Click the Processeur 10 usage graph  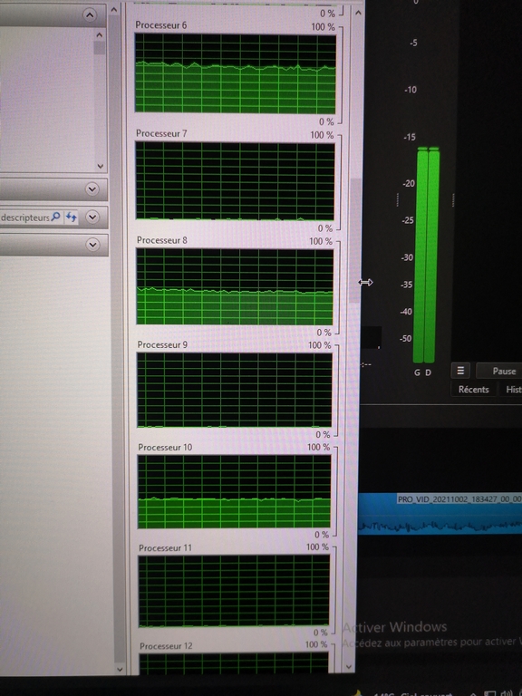click(x=235, y=492)
